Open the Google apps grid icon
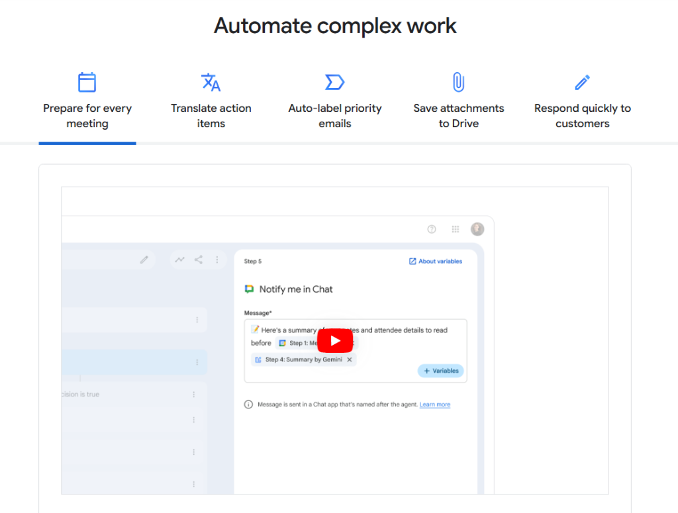 pyautogui.click(x=456, y=229)
